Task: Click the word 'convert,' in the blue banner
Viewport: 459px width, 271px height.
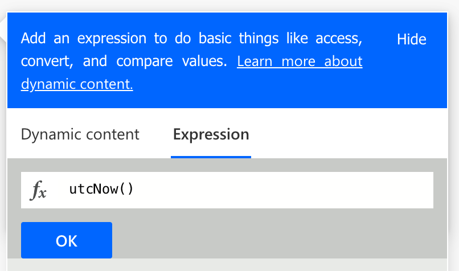Action: click(47, 61)
